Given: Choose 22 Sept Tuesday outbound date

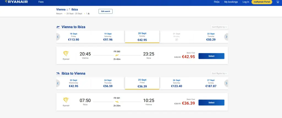Looking at the screenshot, I should coord(211,37).
